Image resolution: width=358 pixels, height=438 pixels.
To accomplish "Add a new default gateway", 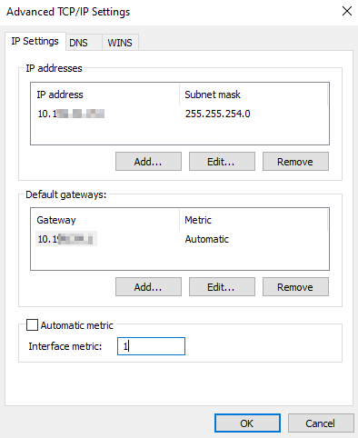I will click(148, 287).
